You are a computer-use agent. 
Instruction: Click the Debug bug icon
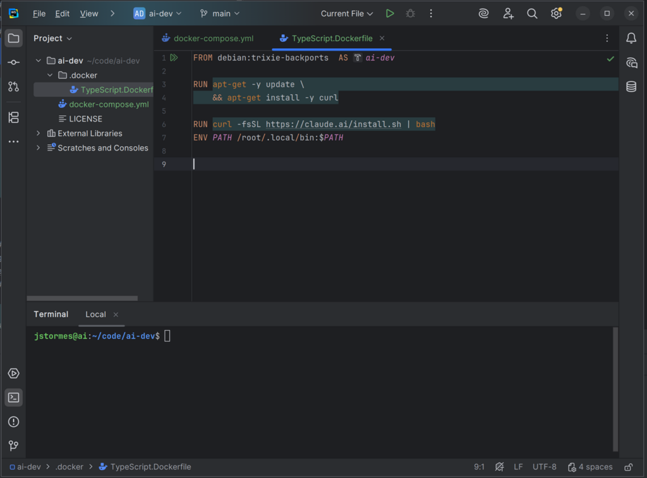point(410,13)
